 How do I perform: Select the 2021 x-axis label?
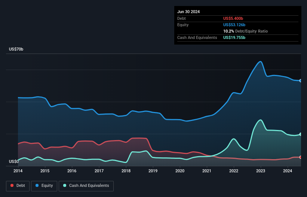coord(207,171)
